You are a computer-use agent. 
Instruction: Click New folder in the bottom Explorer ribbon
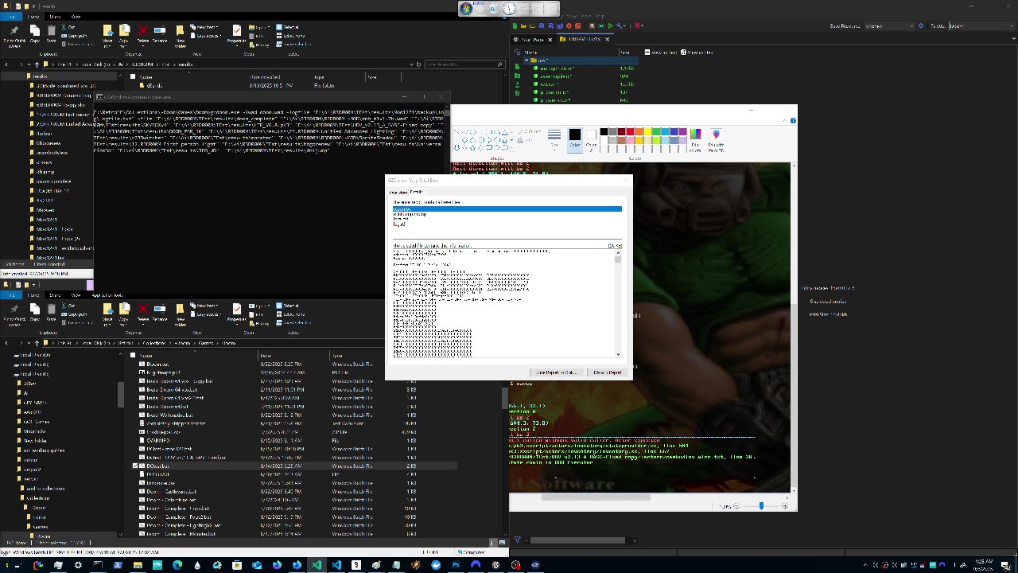pos(181,314)
